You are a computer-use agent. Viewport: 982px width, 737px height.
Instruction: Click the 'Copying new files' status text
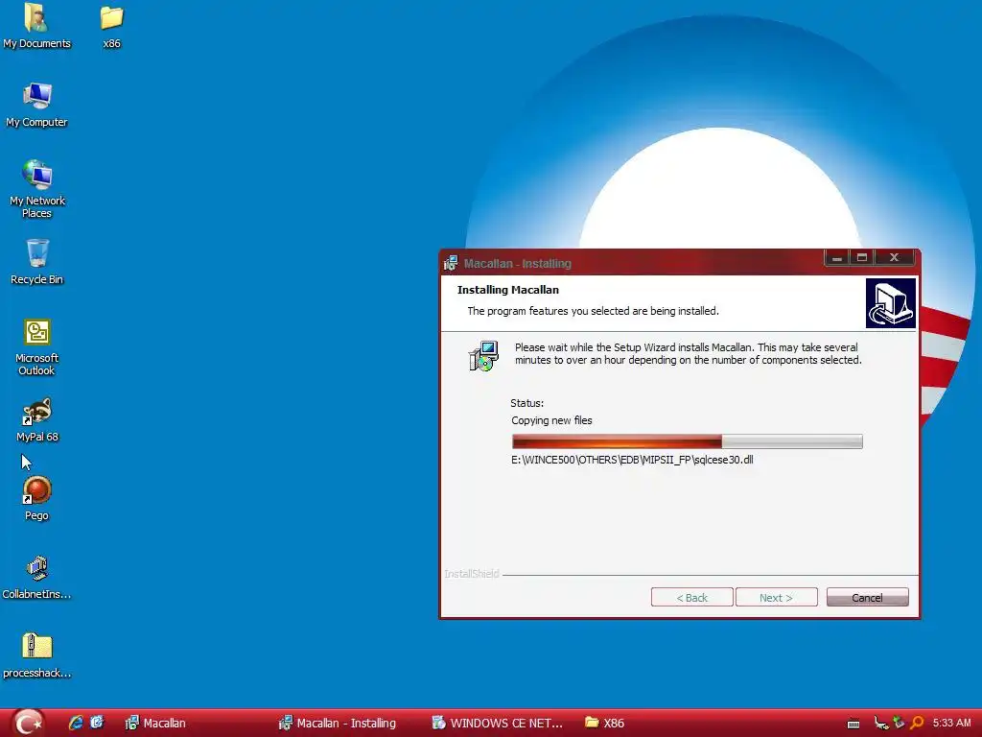[x=551, y=420]
